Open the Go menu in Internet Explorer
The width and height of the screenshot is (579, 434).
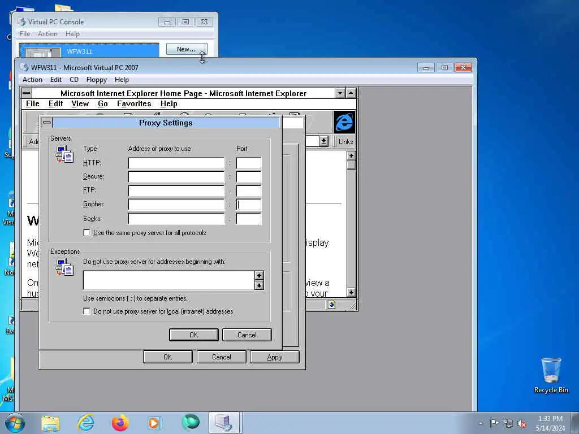click(103, 104)
